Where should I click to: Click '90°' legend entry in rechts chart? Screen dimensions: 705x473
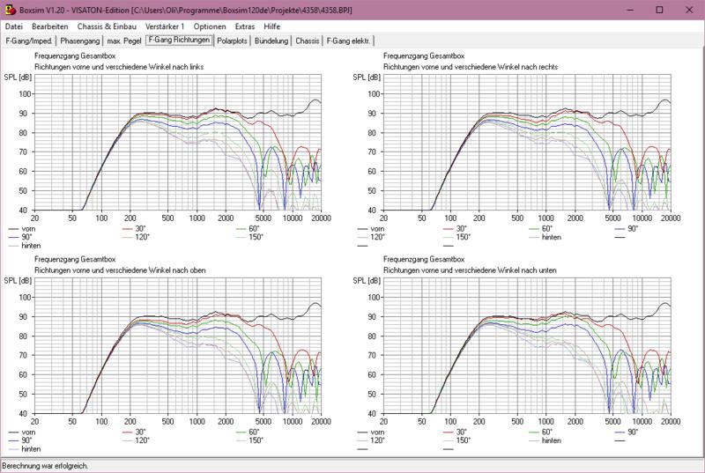627,229
